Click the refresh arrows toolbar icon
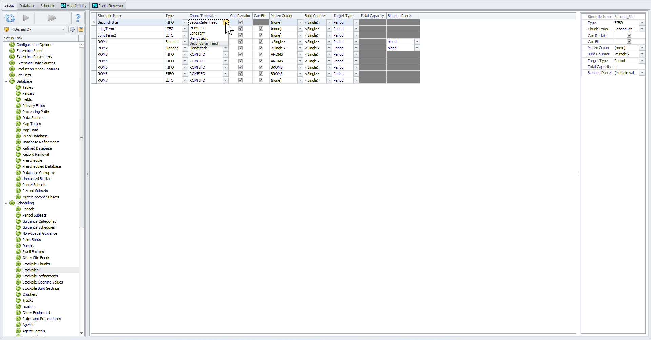The height and width of the screenshot is (340, 651). tap(10, 18)
